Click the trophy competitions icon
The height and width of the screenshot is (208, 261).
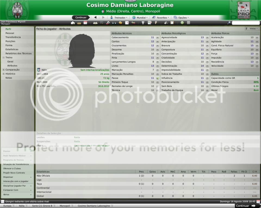click(143, 23)
